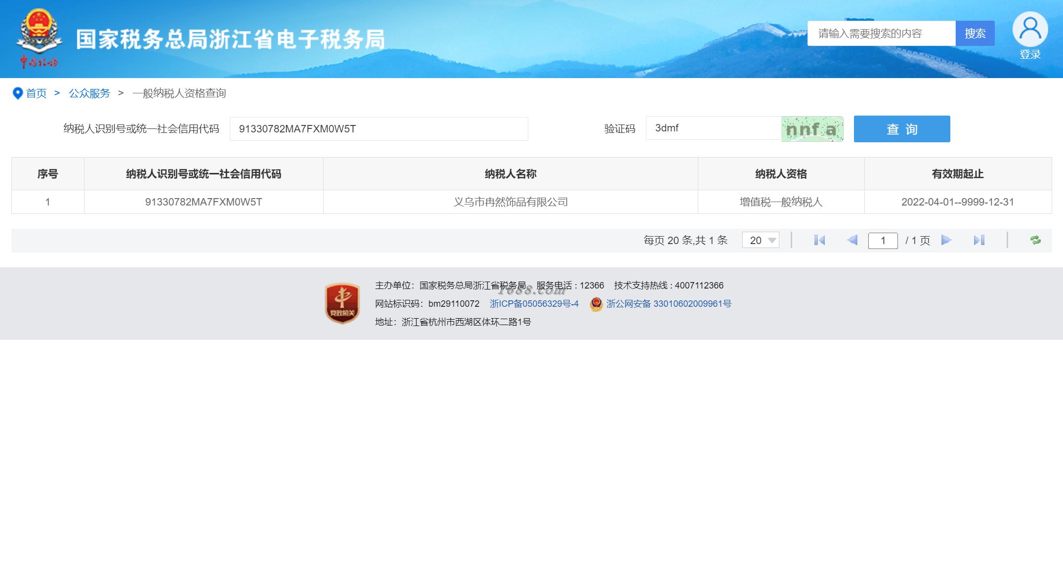The width and height of the screenshot is (1063, 578).
Task: Click the police badge icon in footer
Action: tap(596, 304)
